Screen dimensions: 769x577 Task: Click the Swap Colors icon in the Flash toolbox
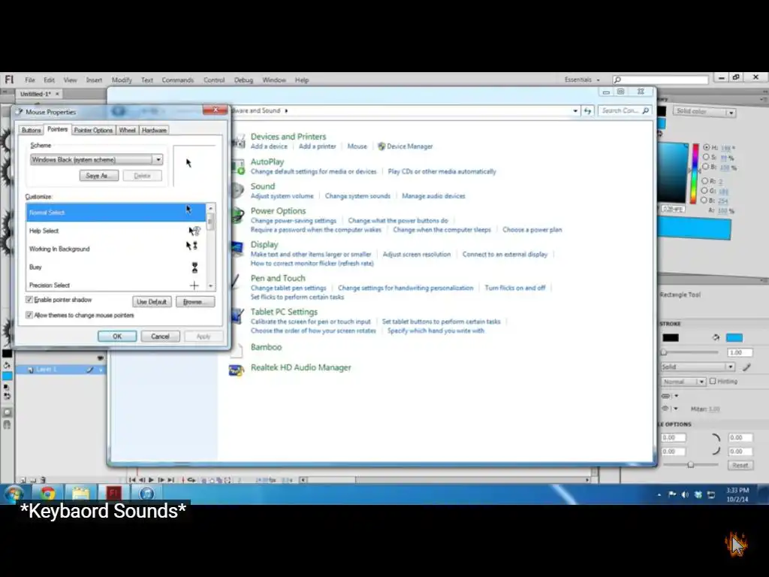pyautogui.click(x=7, y=397)
